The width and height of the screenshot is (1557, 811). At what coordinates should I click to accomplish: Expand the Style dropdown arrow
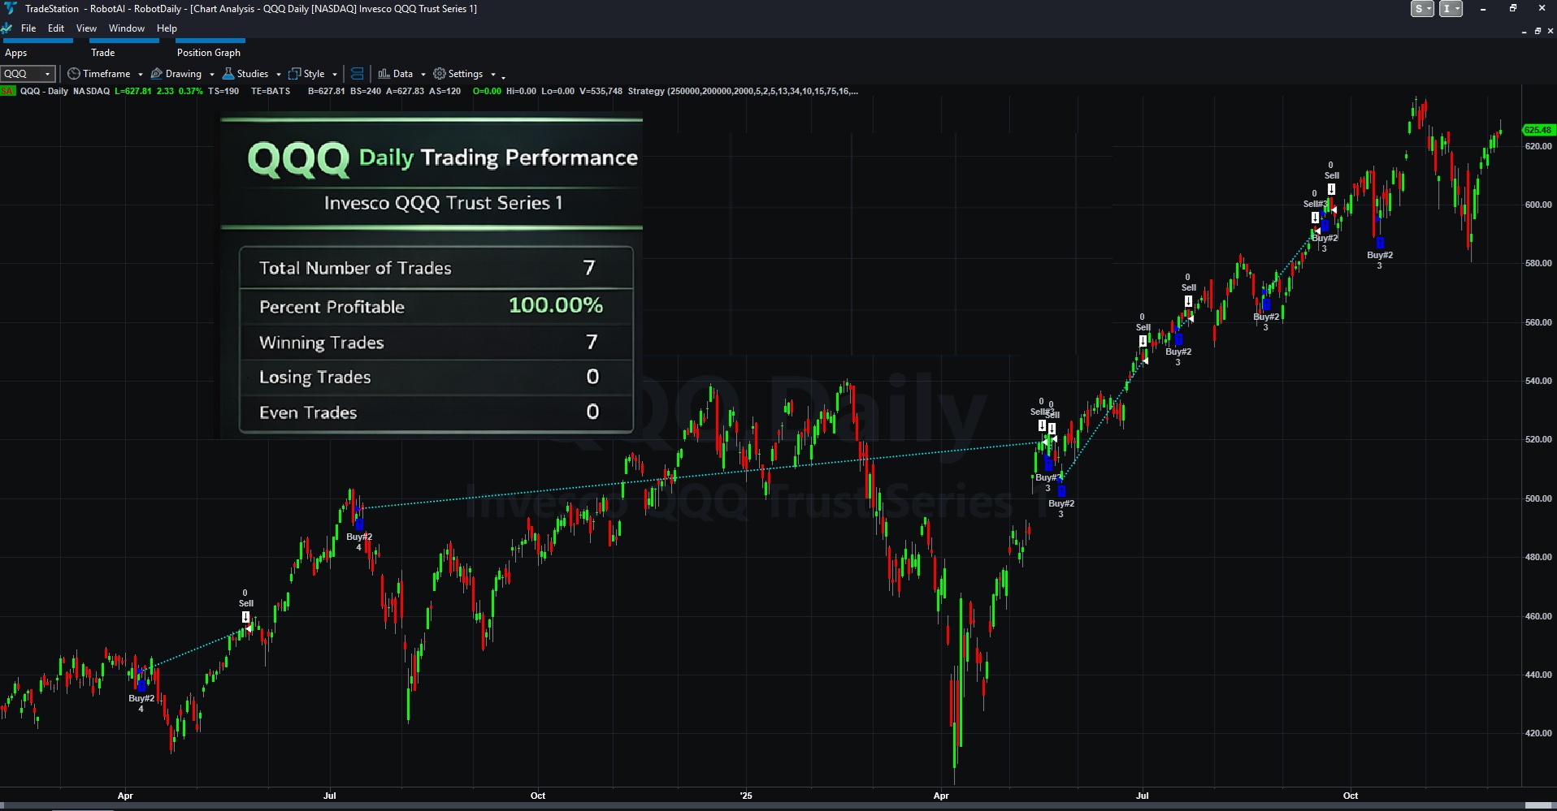click(x=335, y=75)
